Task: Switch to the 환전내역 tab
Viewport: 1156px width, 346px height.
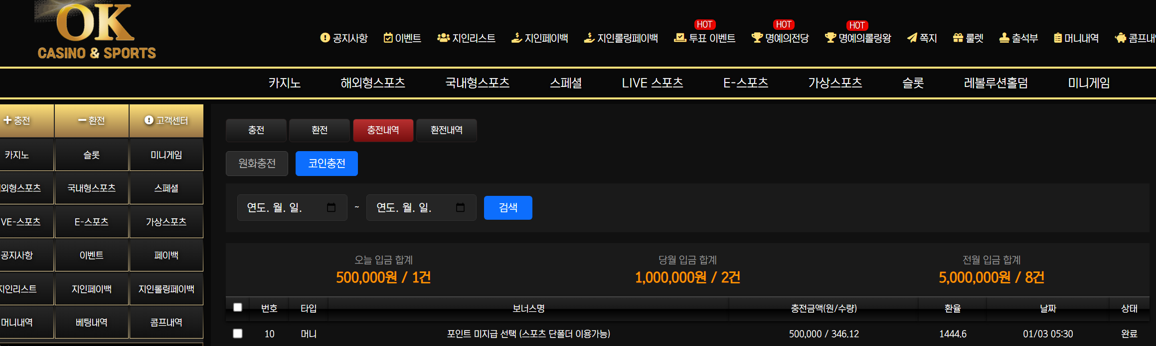Action: [446, 130]
